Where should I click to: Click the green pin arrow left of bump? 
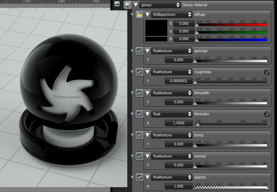click(x=132, y=135)
